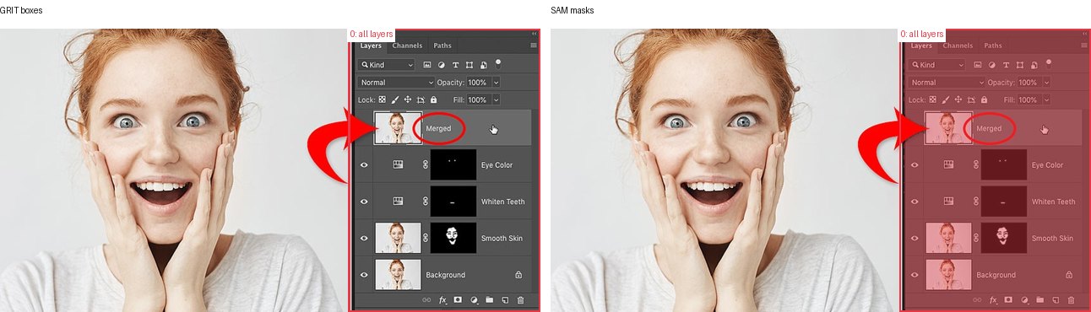
Task: Click Link Layers icon in GRIT boxes panel
Action: click(426, 300)
